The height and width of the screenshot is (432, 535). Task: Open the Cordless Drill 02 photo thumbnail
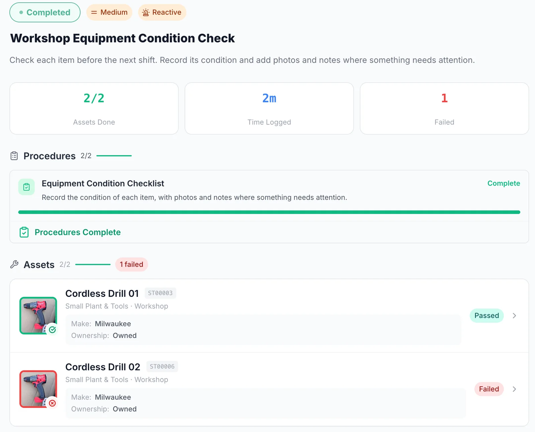coord(38,389)
